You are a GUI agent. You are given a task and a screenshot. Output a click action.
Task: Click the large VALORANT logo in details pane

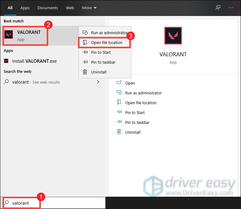click(x=173, y=36)
